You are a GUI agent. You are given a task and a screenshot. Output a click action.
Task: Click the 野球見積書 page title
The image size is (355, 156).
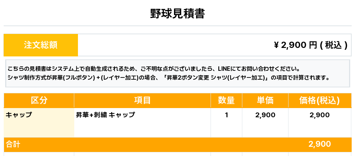point(177,14)
